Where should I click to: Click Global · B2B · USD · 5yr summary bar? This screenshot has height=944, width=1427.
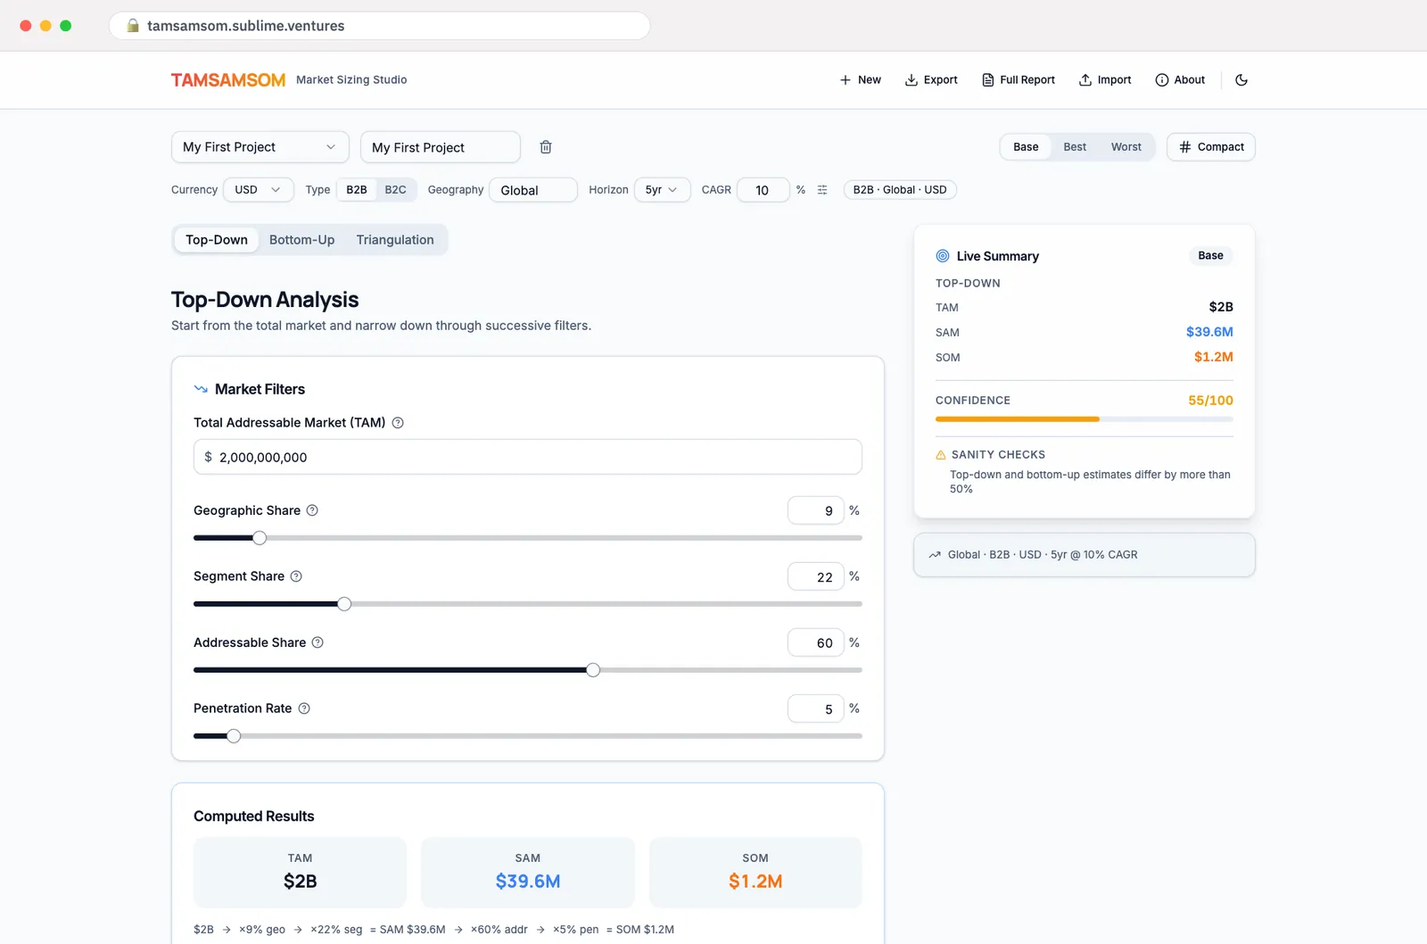point(1085,555)
